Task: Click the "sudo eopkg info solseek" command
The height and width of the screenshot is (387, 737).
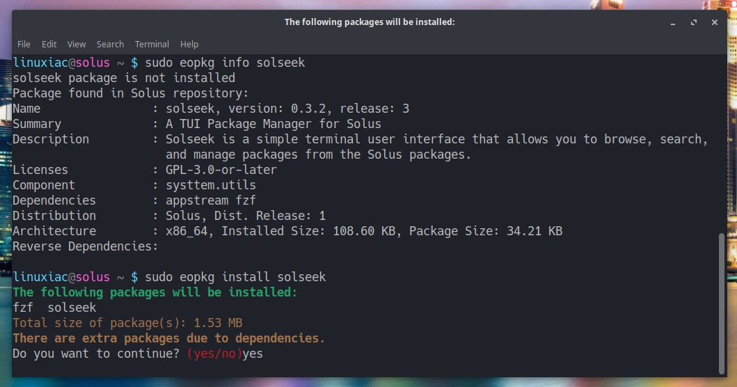Action: (225, 63)
